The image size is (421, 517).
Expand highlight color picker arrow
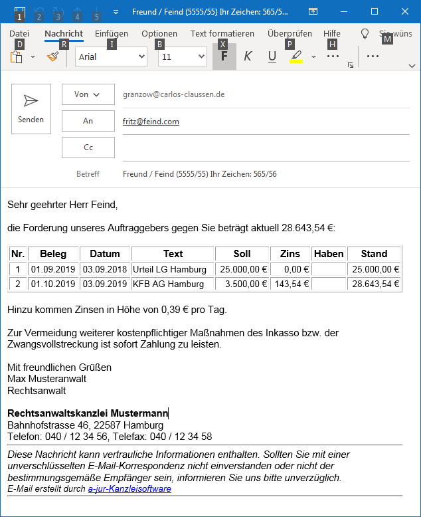(x=313, y=56)
